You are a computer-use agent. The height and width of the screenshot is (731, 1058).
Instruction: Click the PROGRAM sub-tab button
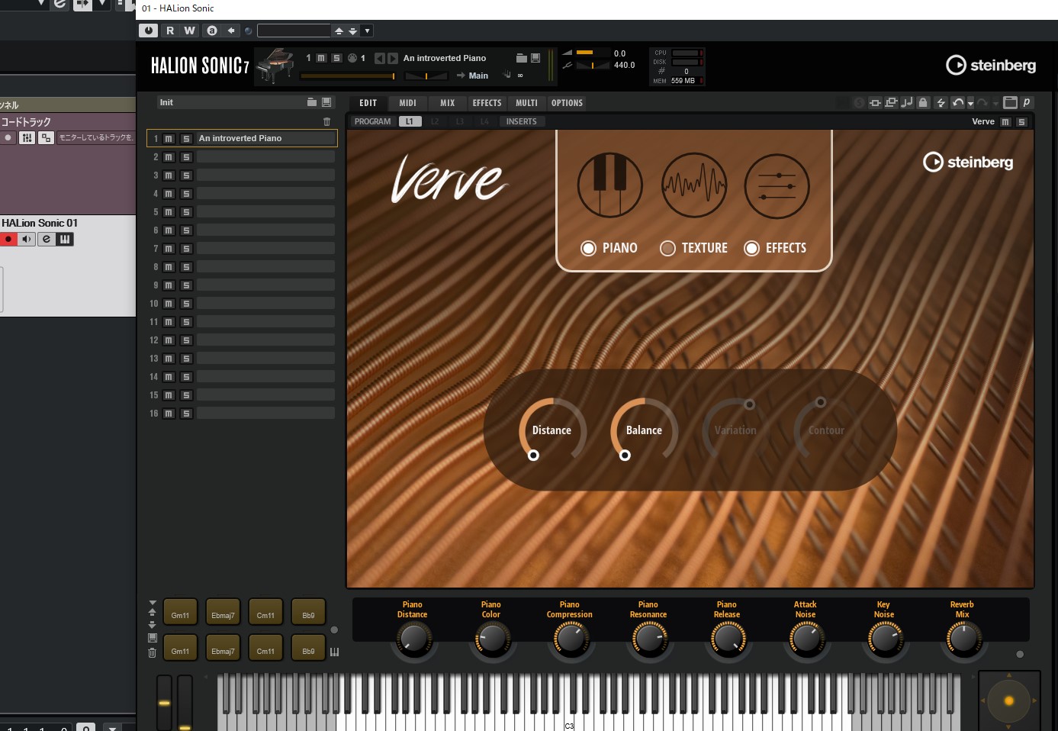(372, 121)
